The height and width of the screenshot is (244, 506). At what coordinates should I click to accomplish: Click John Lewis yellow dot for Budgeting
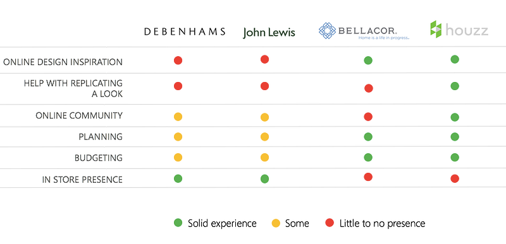click(264, 158)
